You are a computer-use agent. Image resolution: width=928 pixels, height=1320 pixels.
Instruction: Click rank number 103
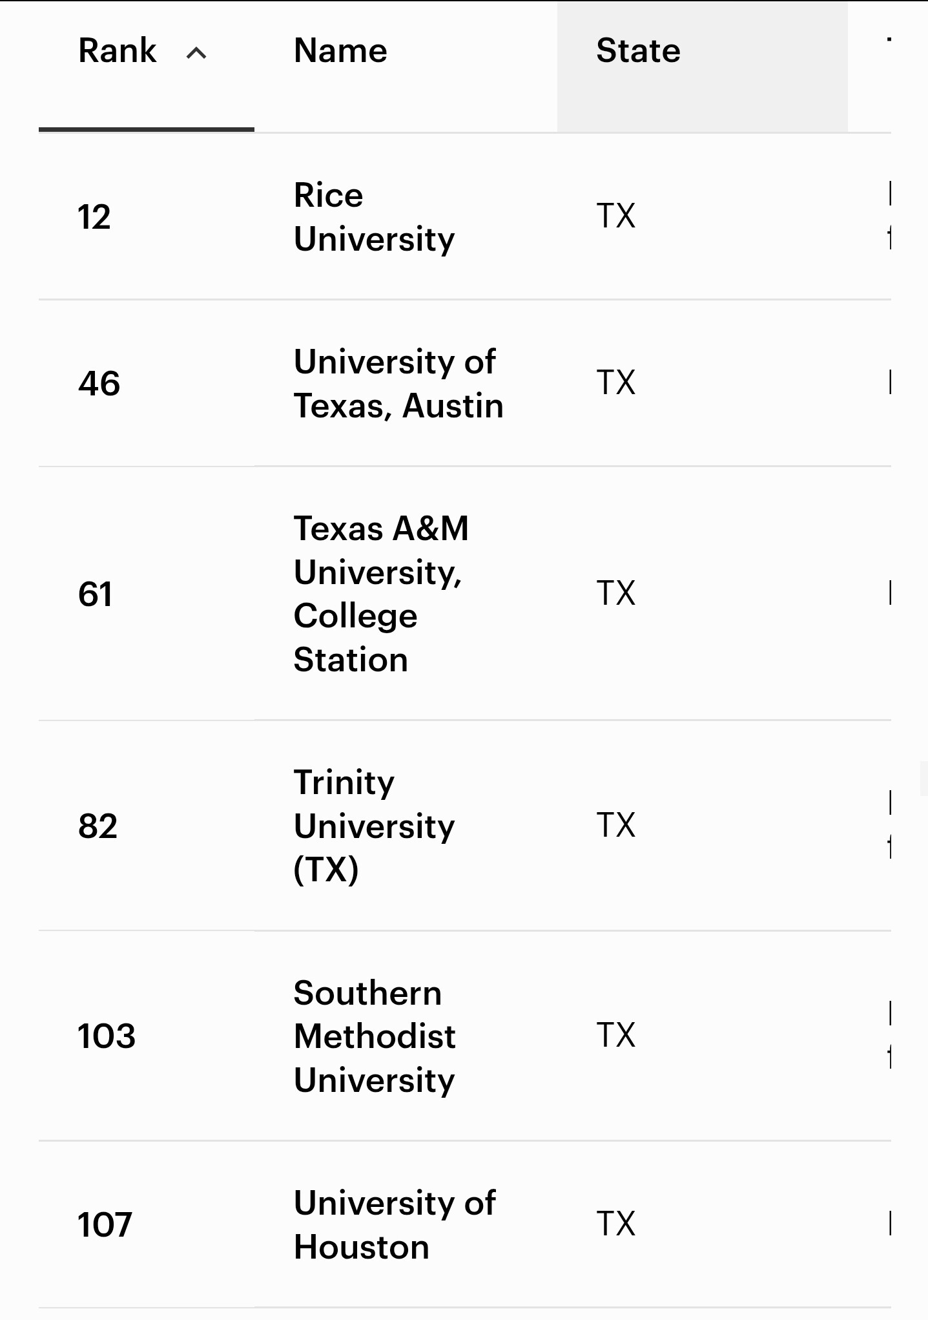(107, 1036)
